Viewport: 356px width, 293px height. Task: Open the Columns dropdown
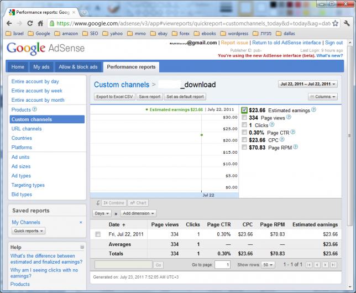(323, 97)
